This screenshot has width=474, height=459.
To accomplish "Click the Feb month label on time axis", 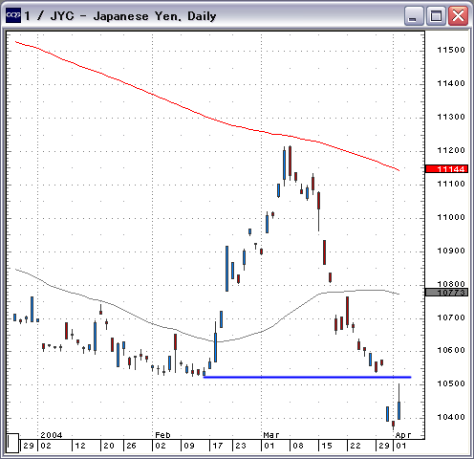I will point(162,435).
